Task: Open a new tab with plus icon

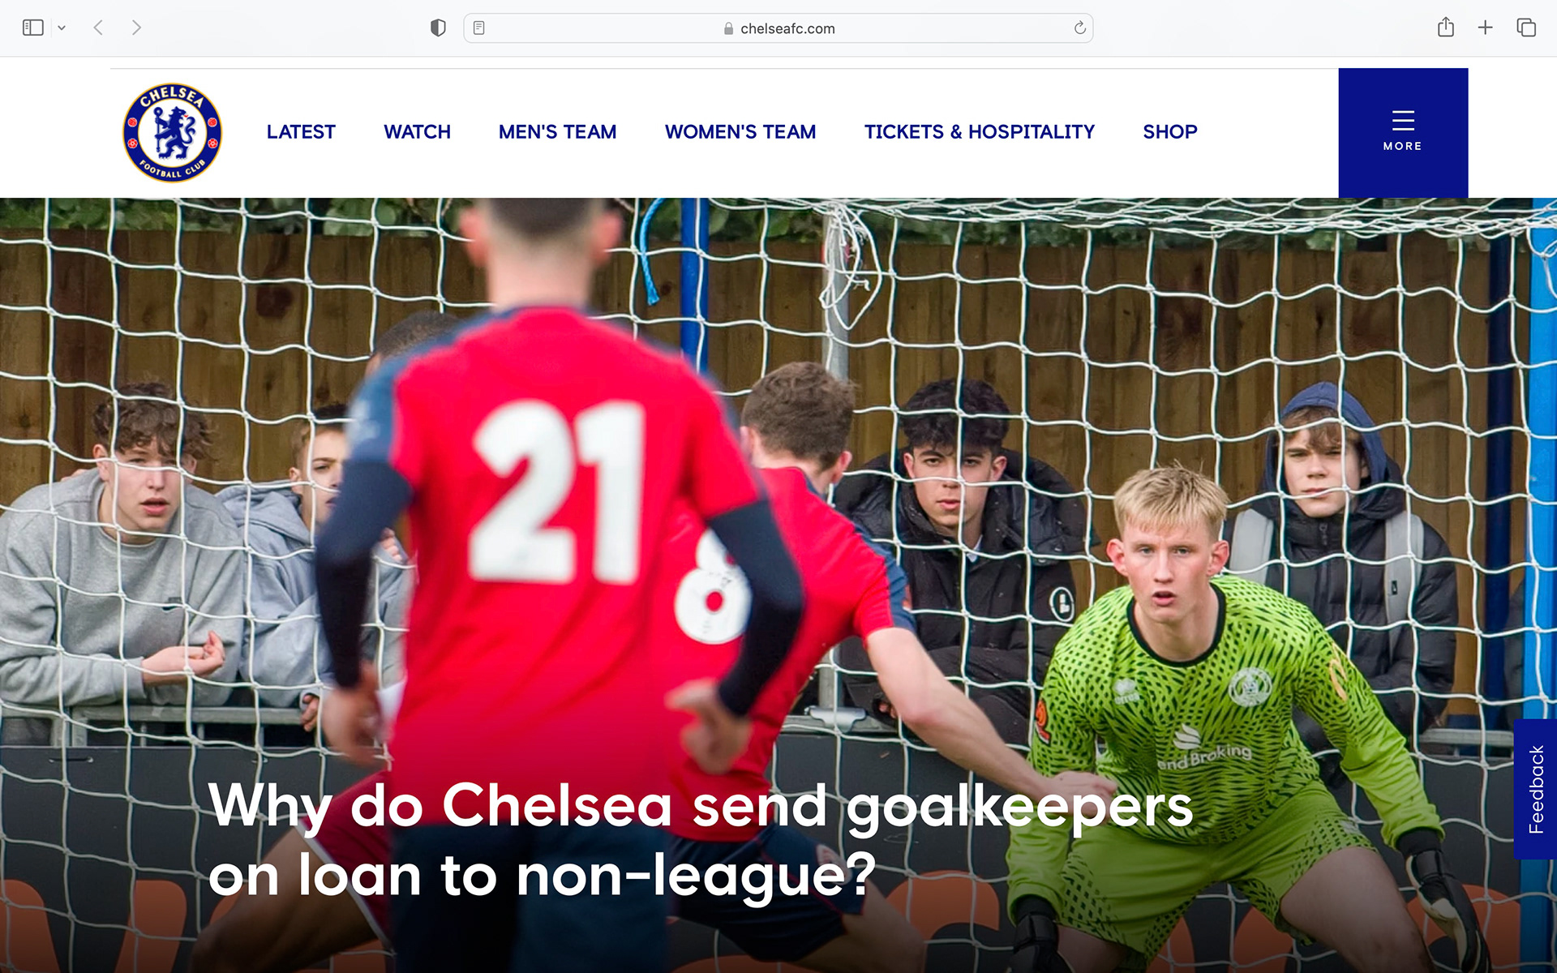Action: point(1485,28)
